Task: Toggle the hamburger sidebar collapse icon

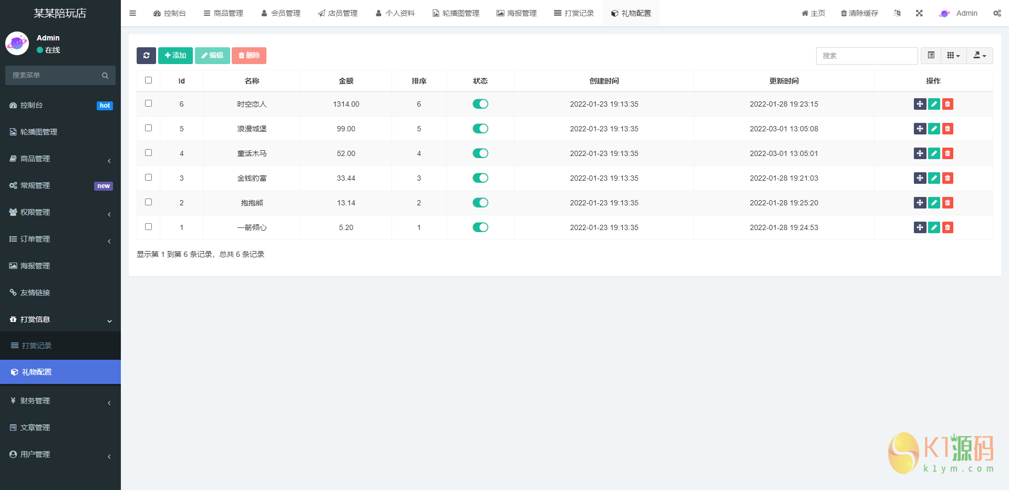Action: (x=132, y=13)
